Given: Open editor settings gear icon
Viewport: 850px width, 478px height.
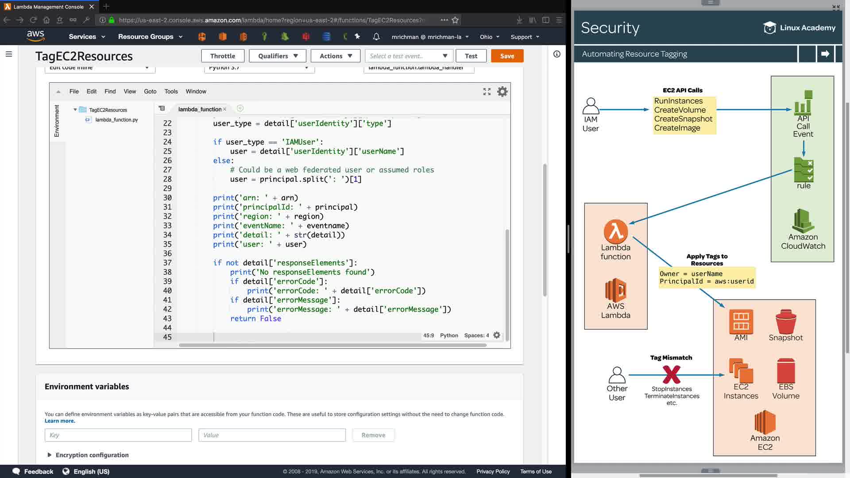Looking at the screenshot, I should tap(502, 92).
